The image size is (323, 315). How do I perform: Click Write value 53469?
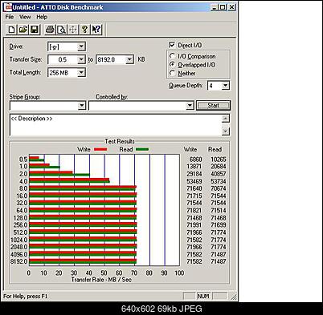tap(194, 181)
